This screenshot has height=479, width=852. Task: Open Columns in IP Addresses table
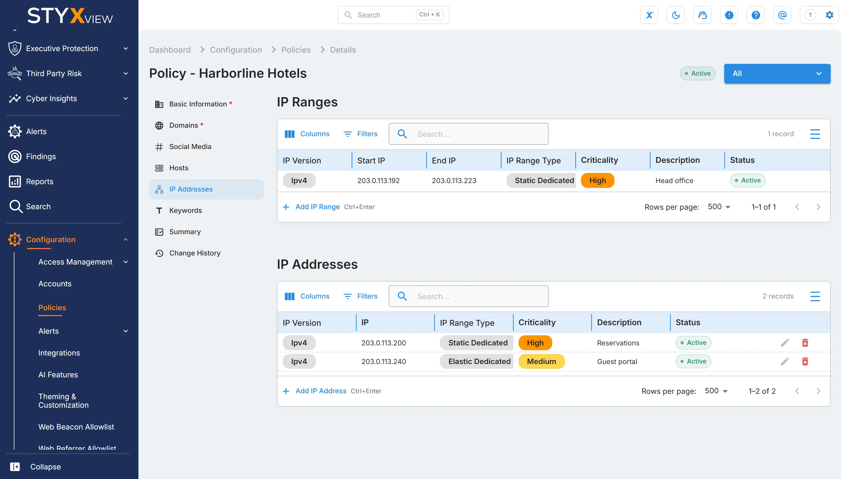click(307, 296)
